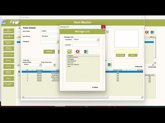Click the Item Name field containing Test Item

click(x=50, y=36)
